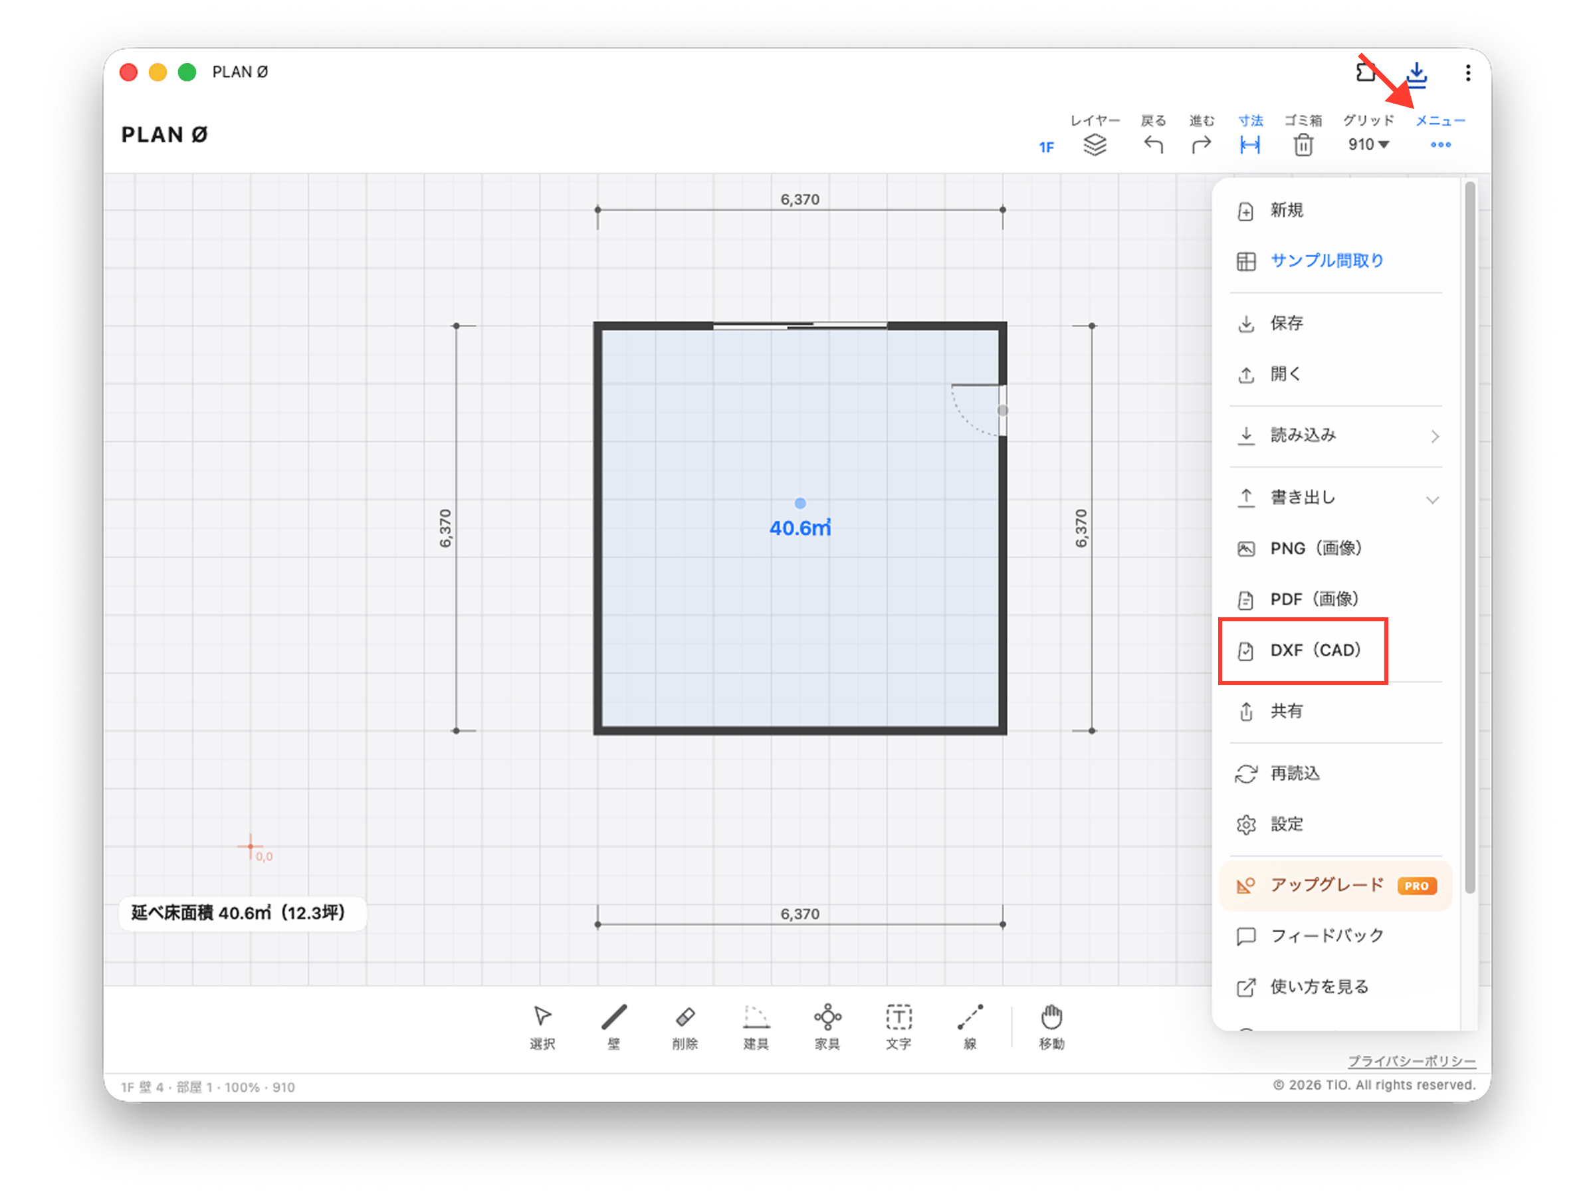1595x1196 pixels.
Task: Click the left vertical 6,370 dimension
Action: click(x=446, y=528)
